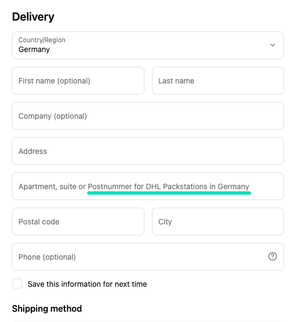Focus the Company (optional) field

tap(148, 116)
